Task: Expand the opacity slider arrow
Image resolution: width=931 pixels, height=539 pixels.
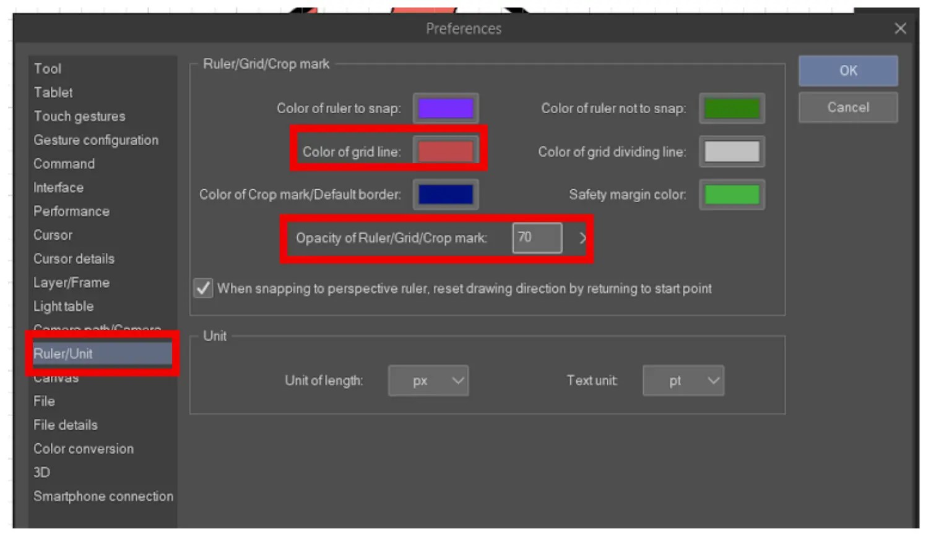Action: [581, 238]
